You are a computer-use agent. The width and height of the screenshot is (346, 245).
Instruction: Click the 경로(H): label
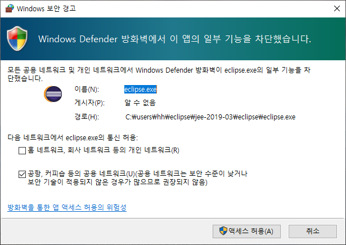click(x=87, y=117)
